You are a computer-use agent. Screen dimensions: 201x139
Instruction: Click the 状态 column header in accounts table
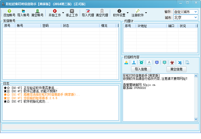[x=80, y=26]
